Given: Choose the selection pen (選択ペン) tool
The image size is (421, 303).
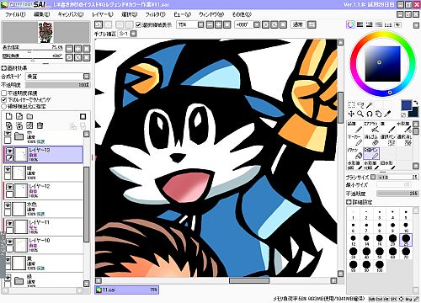Looking at the screenshot, I should 387,140.
